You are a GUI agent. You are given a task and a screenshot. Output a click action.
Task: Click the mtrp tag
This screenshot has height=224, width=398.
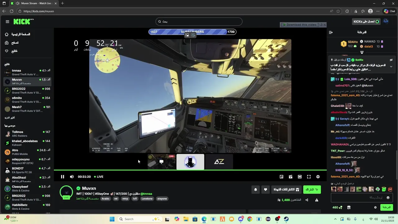click(x=125, y=199)
